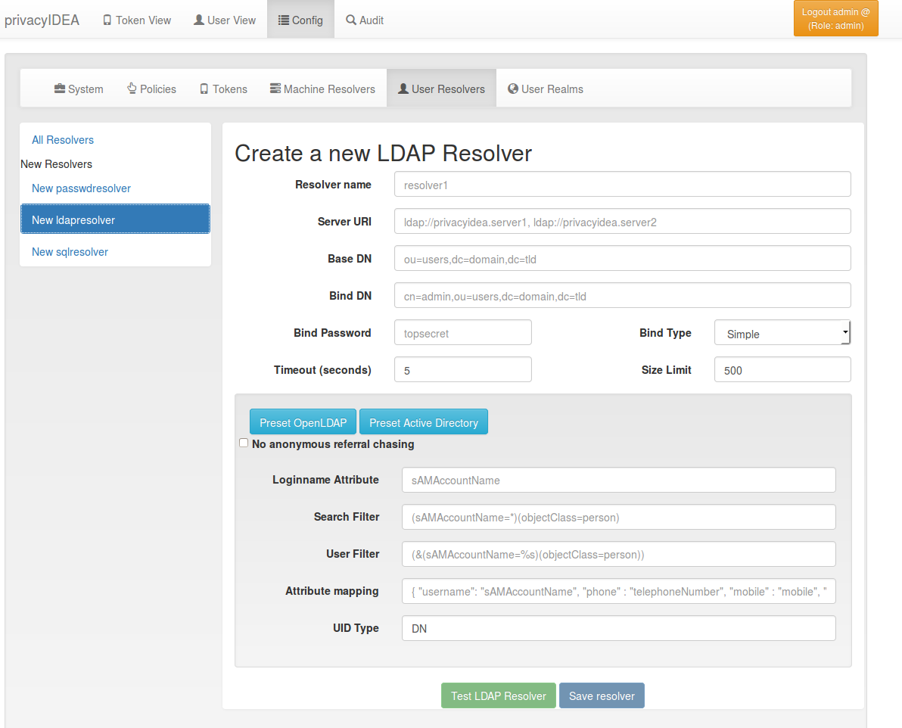Focus the Bind Password field
This screenshot has height=728, width=902.
463,333
